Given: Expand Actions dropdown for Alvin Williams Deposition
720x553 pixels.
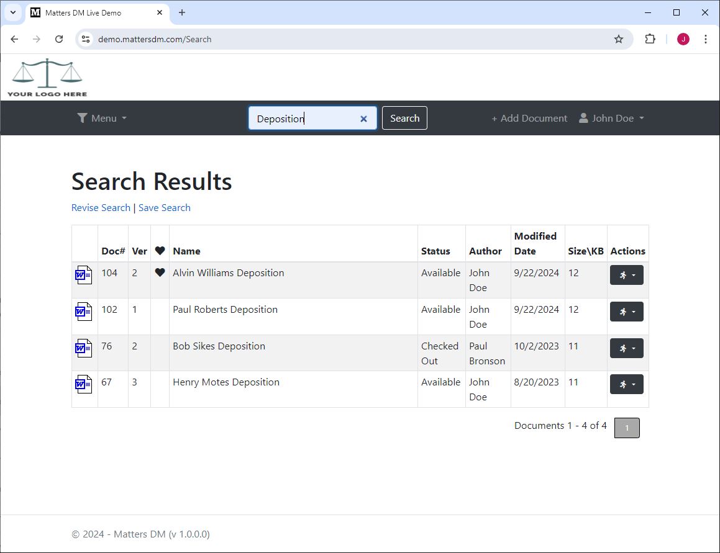Looking at the screenshot, I should [x=626, y=275].
